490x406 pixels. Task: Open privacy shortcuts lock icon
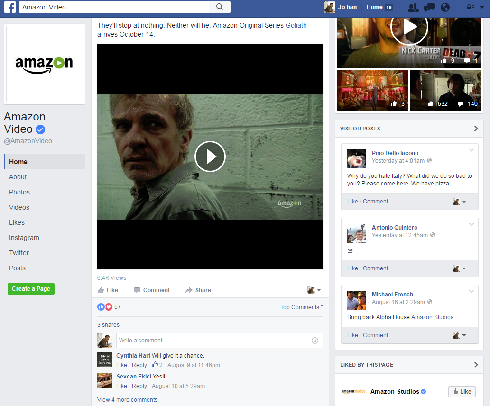470,7
